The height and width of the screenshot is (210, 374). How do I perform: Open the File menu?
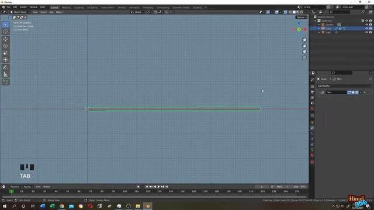(x=9, y=8)
